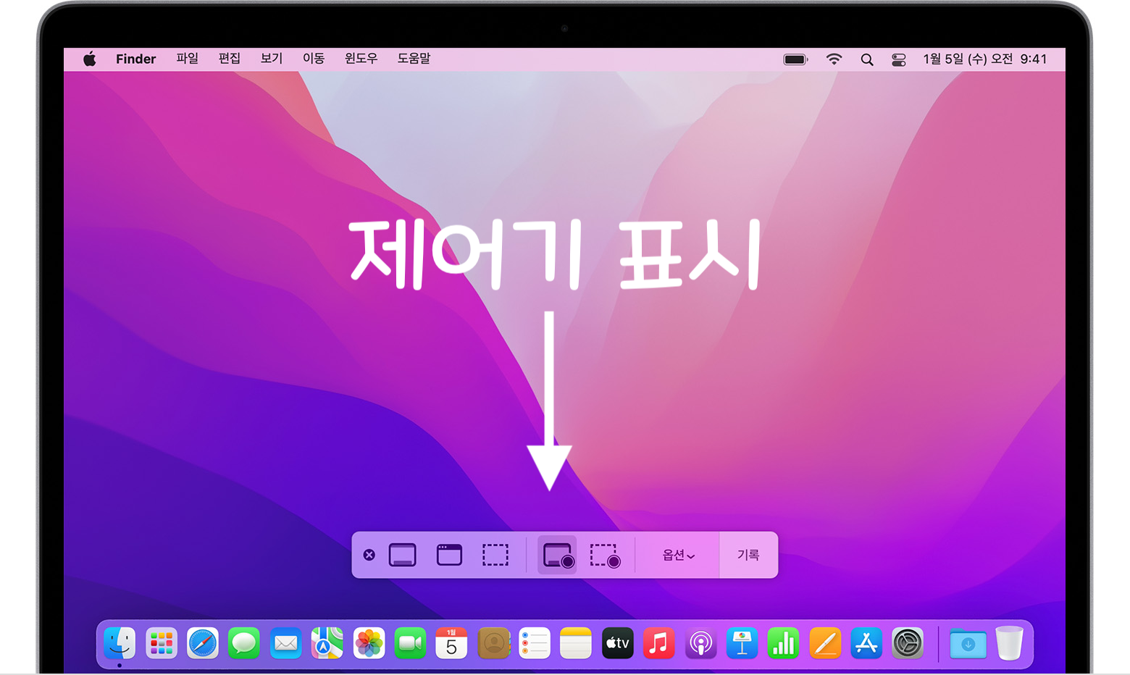Open the 도움말 menu
The width and height of the screenshot is (1130, 675).
pos(414,59)
